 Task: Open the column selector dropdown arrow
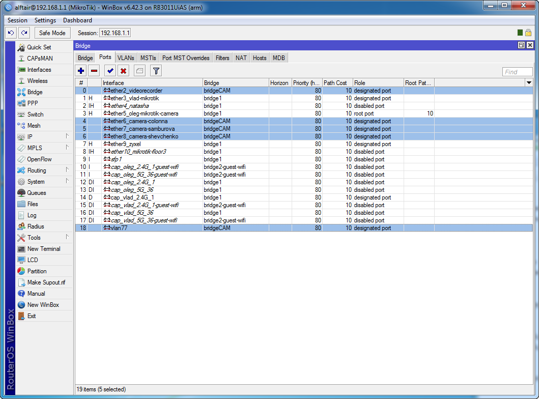[x=529, y=82]
